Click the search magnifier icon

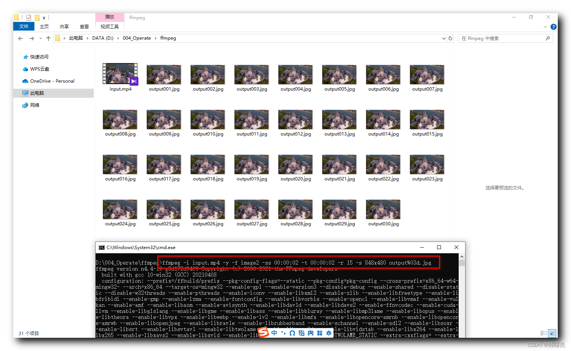pyautogui.click(x=548, y=38)
